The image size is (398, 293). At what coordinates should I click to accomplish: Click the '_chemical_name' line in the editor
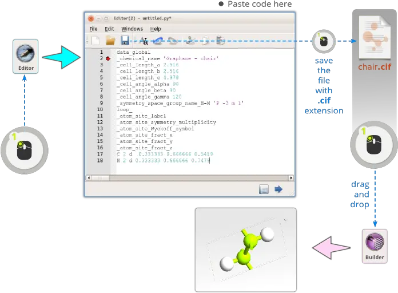(168, 58)
